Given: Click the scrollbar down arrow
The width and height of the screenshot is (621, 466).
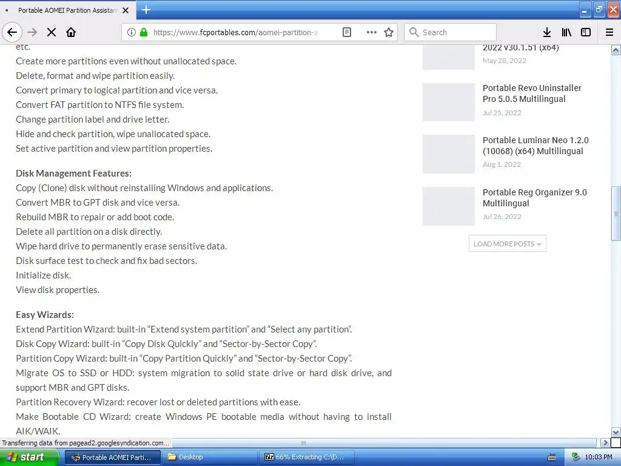Looking at the screenshot, I should tap(616, 432).
